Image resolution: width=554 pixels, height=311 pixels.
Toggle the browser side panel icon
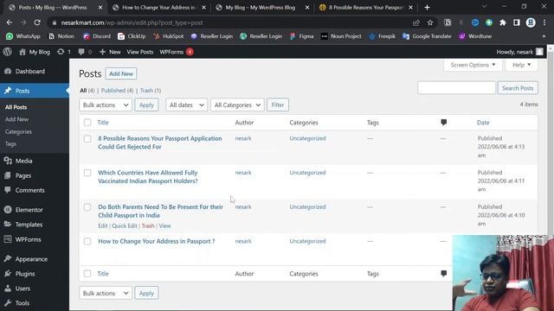click(517, 22)
